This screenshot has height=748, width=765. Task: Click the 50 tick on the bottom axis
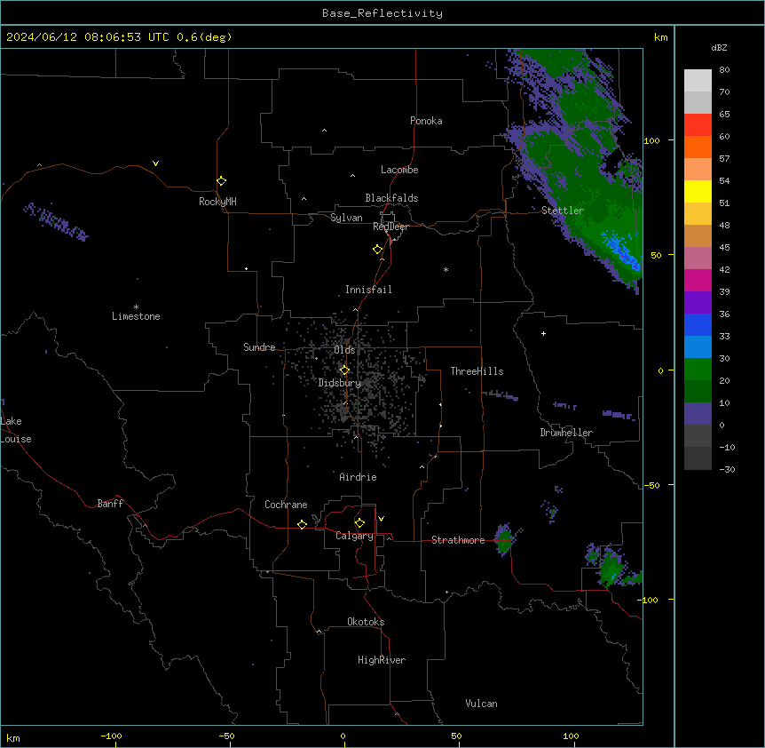click(x=456, y=736)
